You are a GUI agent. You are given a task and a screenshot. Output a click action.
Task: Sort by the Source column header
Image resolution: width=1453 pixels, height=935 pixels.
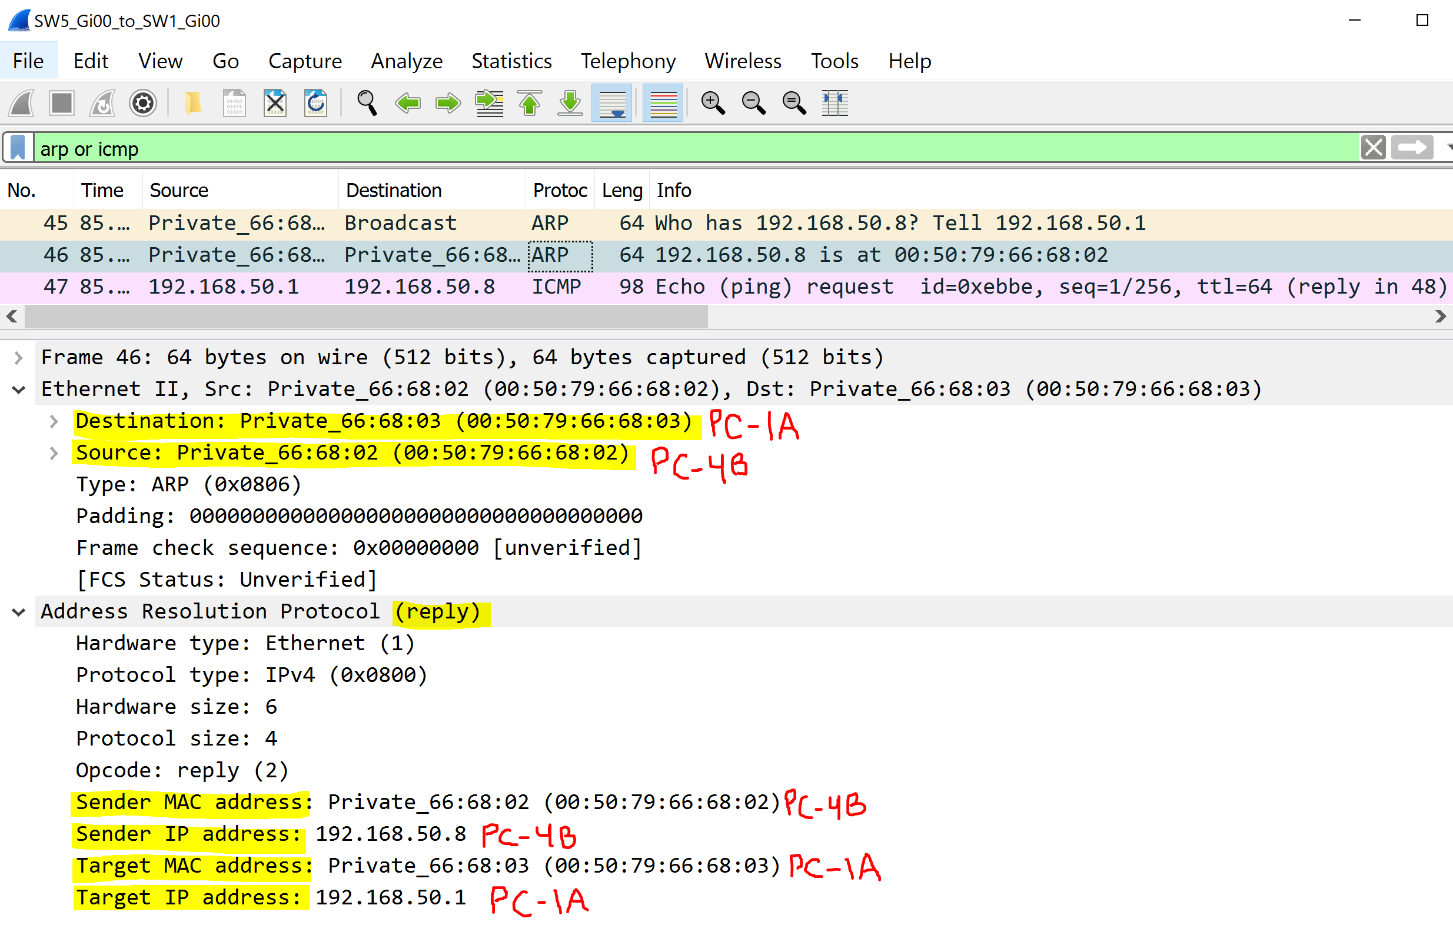click(241, 191)
